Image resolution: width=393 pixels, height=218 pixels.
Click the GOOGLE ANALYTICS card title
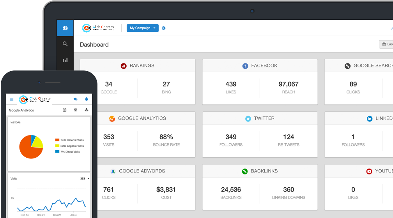(142, 118)
